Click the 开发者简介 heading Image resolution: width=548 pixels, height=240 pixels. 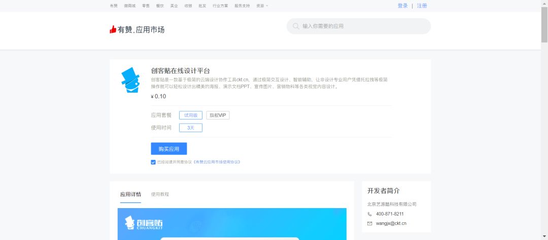[384, 191]
